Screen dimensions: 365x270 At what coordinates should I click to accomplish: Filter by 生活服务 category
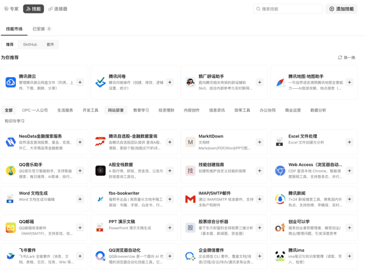(65, 110)
